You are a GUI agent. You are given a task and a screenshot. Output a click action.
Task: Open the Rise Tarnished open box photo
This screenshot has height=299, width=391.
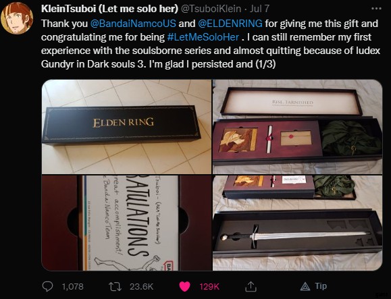[x=297, y=127]
